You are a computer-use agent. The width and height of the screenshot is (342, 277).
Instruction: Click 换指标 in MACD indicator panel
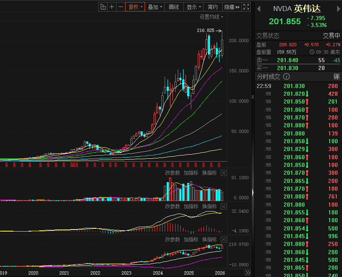[x=209, y=206]
